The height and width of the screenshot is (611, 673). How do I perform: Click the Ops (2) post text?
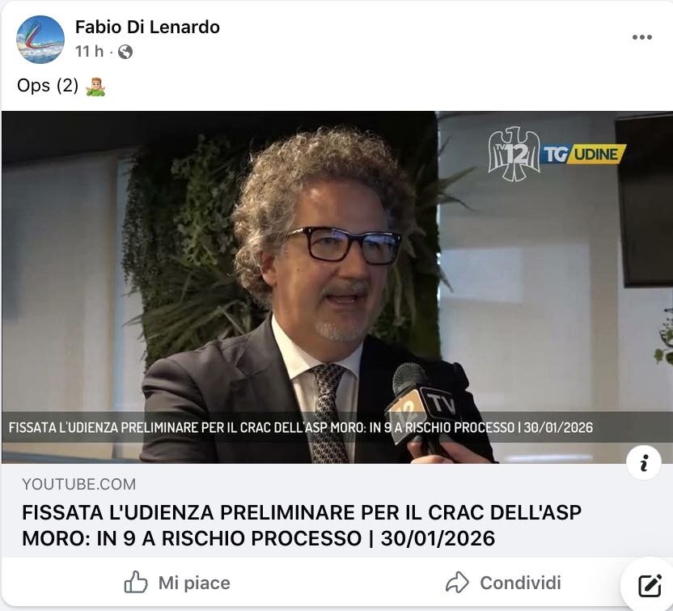(48, 86)
